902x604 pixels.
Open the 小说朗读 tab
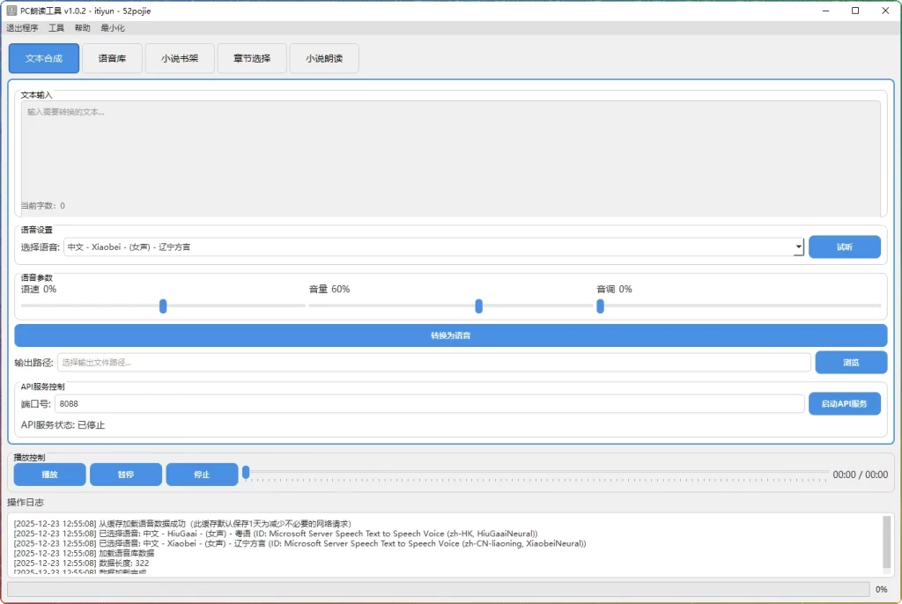tap(325, 58)
